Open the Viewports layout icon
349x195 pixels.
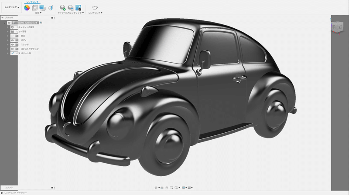pos(189,188)
